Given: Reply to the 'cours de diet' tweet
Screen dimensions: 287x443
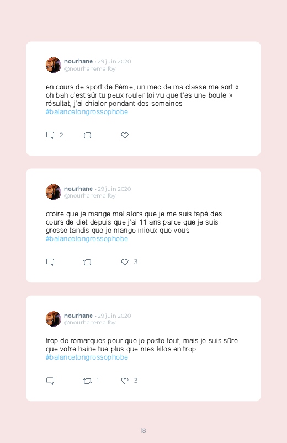Looking at the screenshot, I should pos(50,262).
